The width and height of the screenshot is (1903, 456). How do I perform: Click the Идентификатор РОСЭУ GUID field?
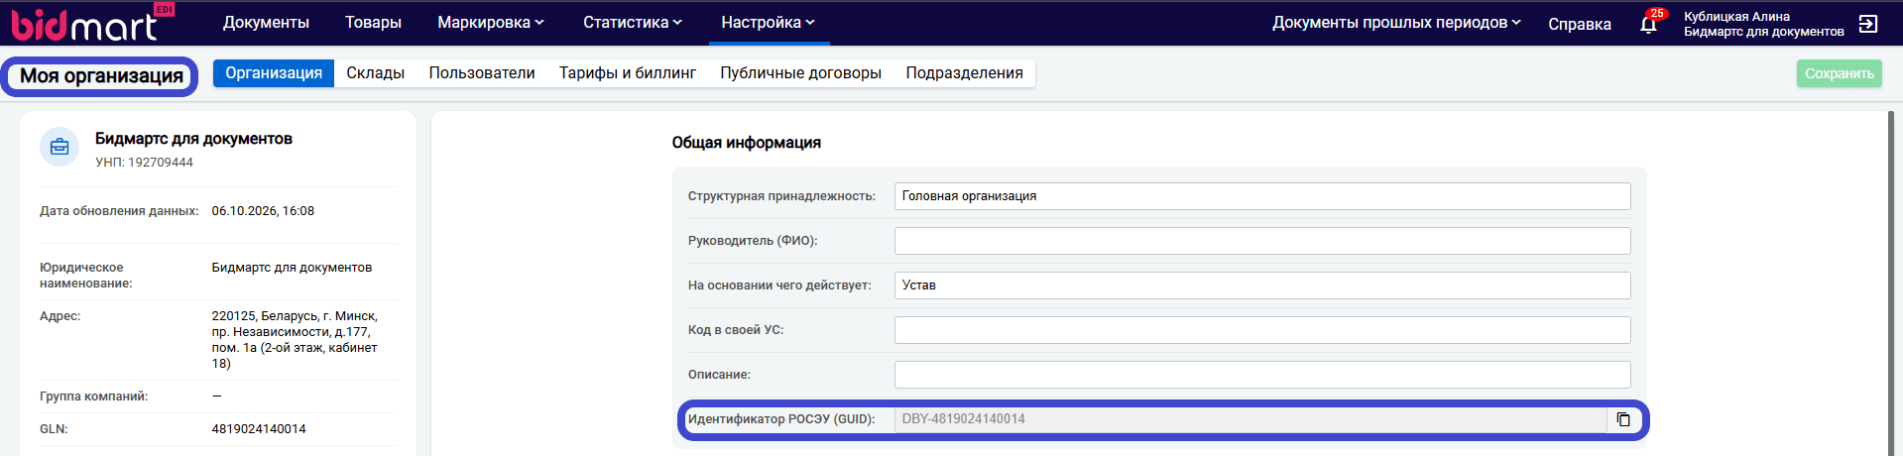[1250, 419]
